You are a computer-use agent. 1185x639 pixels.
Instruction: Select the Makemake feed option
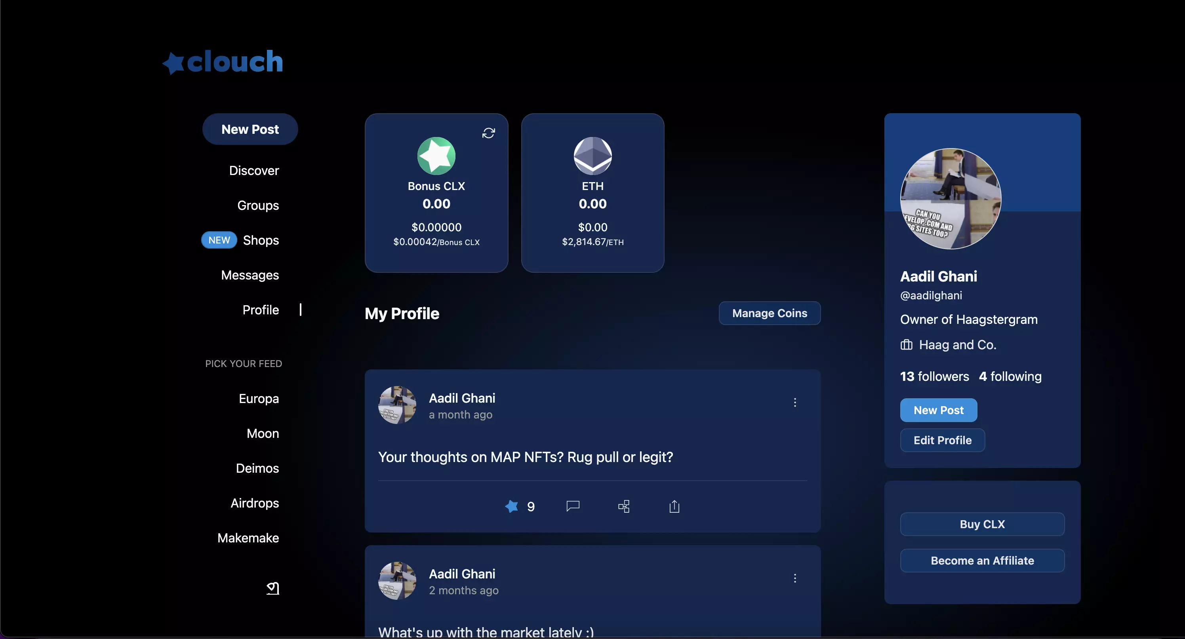pos(248,538)
